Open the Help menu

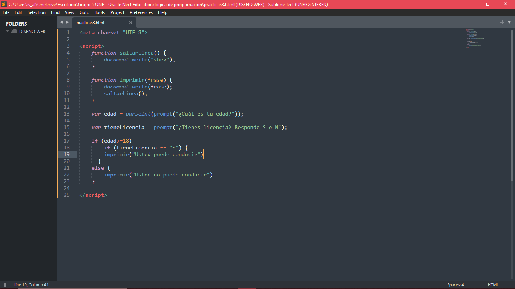click(x=162, y=12)
